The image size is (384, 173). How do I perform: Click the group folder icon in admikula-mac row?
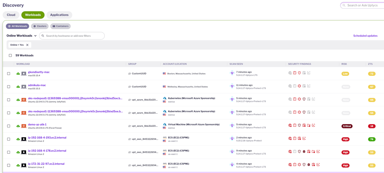(x=130, y=87)
